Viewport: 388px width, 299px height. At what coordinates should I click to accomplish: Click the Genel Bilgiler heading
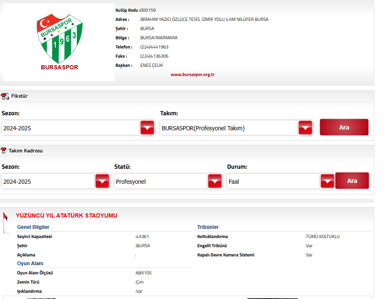pyautogui.click(x=33, y=227)
